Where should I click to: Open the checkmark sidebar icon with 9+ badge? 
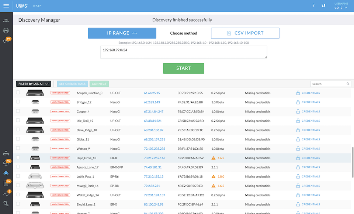click(7, 163)
